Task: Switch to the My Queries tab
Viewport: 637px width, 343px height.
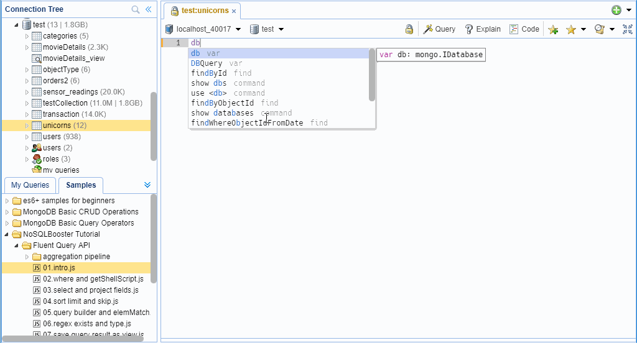Action: coord(30,185)
